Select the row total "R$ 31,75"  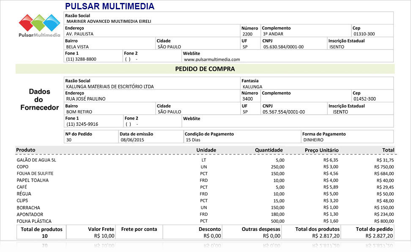point(385,160)
